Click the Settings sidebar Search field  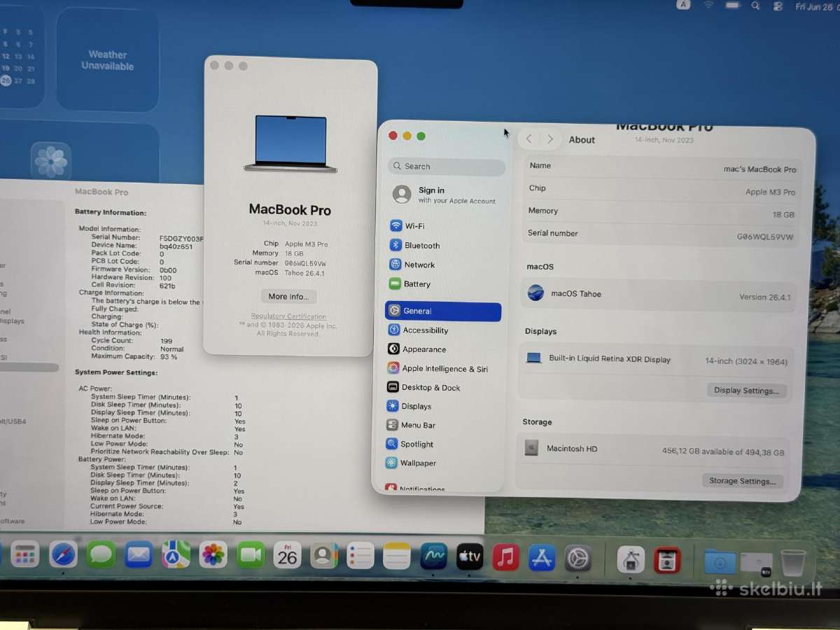[x=447, y=167]
